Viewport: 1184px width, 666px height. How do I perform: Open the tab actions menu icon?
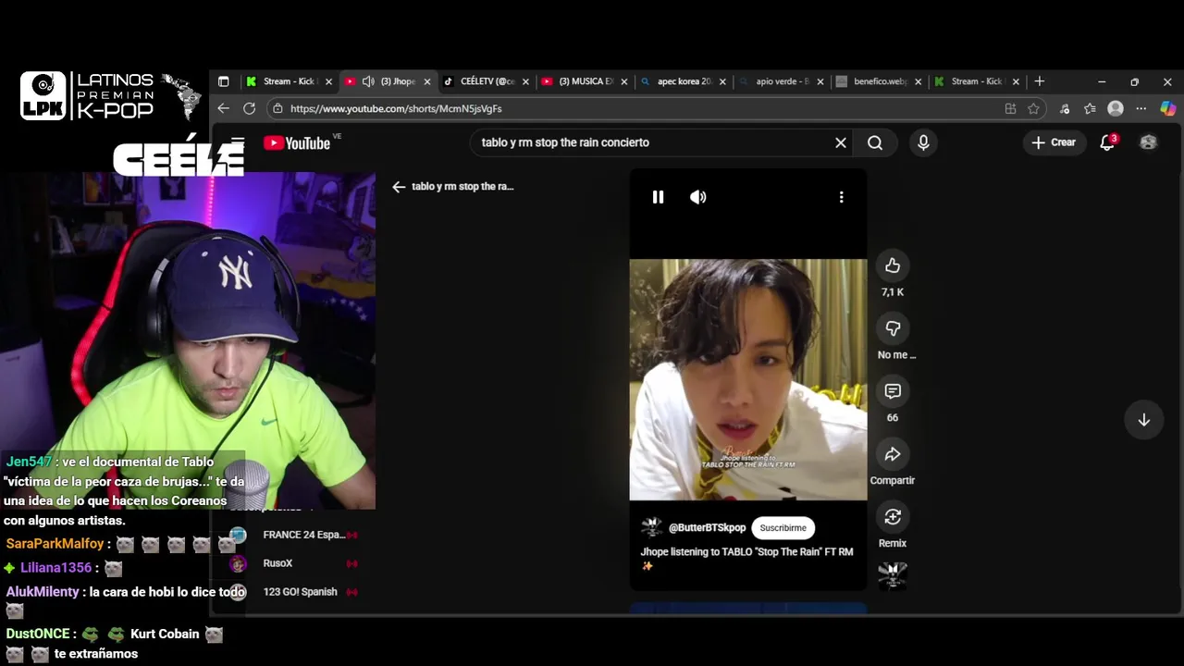223,81
